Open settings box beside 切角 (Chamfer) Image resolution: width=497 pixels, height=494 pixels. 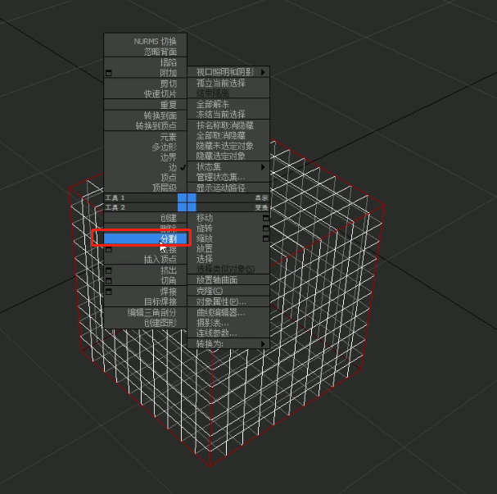108,281
